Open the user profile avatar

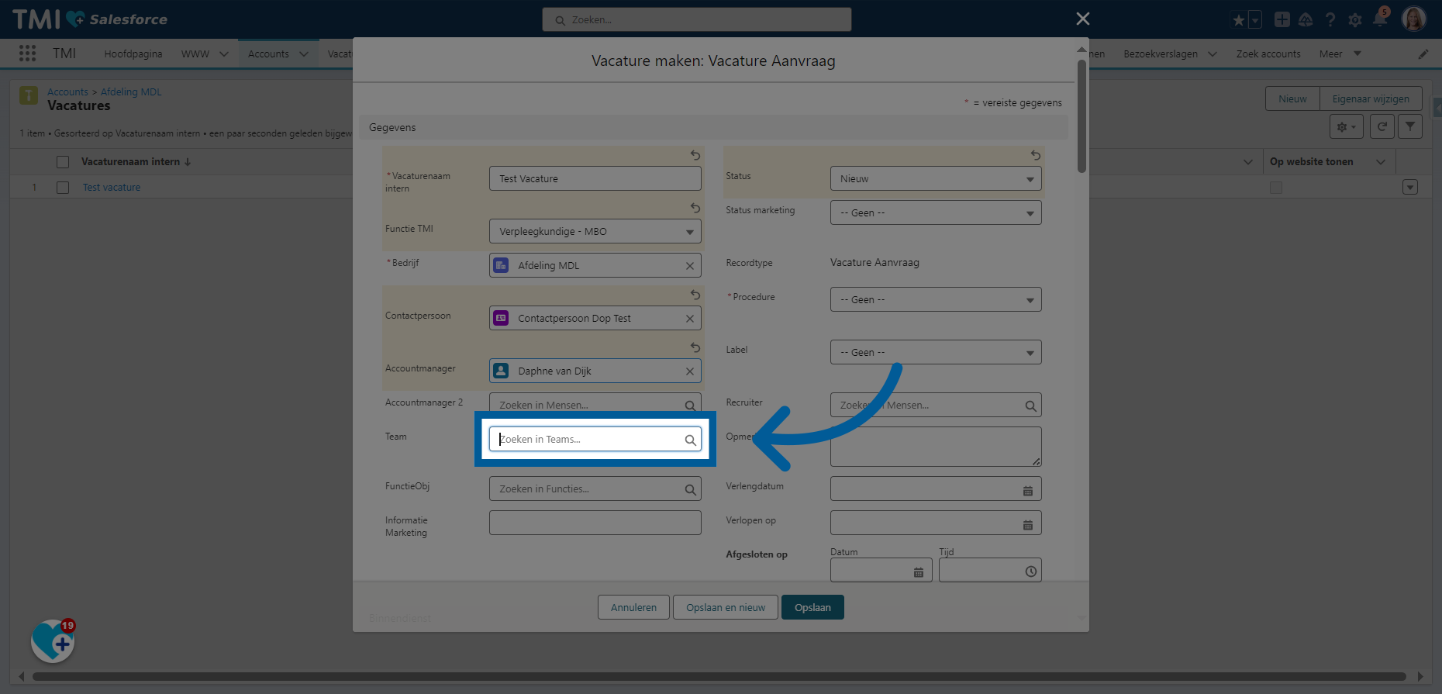[x=1414, y=19]
